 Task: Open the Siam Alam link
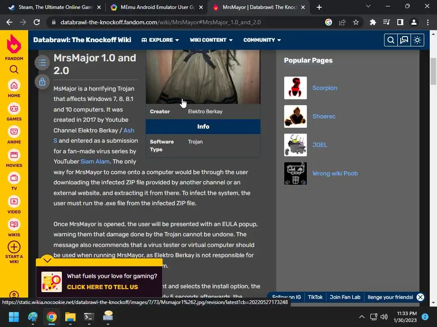click(x=95, y=161)
